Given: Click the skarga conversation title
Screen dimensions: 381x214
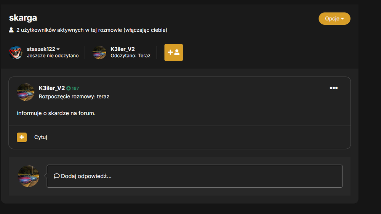Looking at the screenshot, I should pyautogui.click(x=23, y=18).
